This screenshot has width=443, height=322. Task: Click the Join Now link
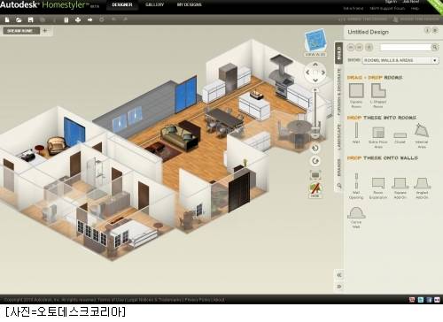[x=411, y=2]
